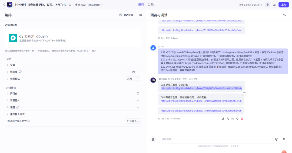Open the TJhDbwq link under 飞书表格已创建 text
292x153 pixels.
tap(201, 101)
